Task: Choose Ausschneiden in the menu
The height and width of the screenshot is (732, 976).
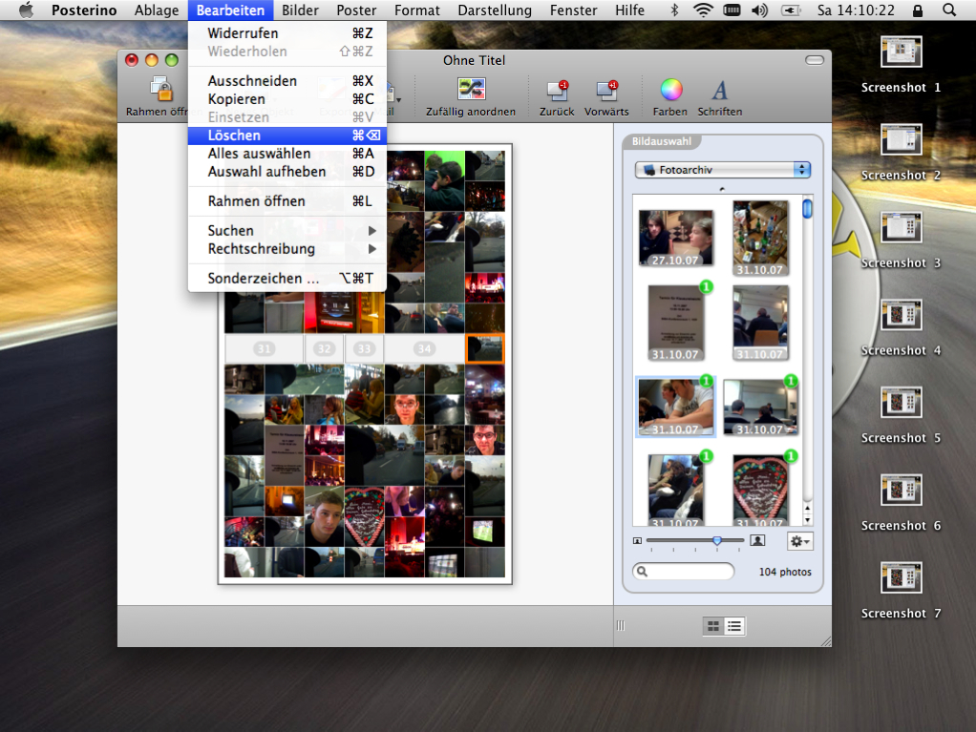Action: click(286, 81)
